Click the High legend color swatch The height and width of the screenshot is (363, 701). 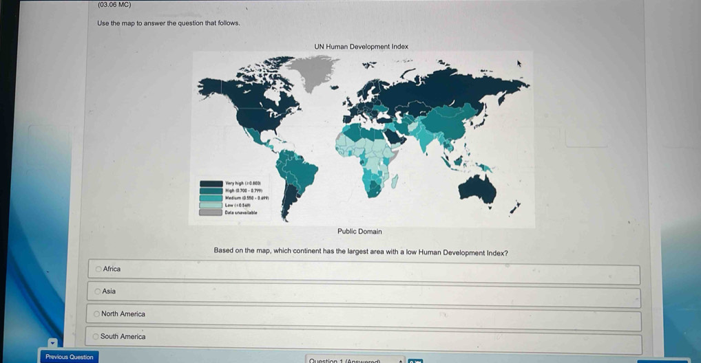pos(211,190)
